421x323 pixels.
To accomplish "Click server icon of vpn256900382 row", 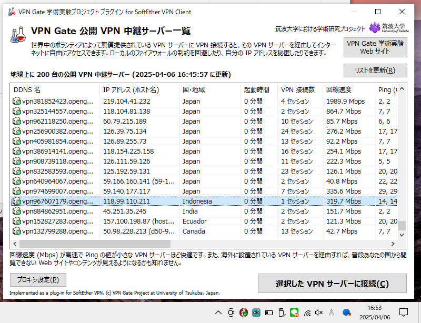I will pyautogui.click(x=17, y=132).
